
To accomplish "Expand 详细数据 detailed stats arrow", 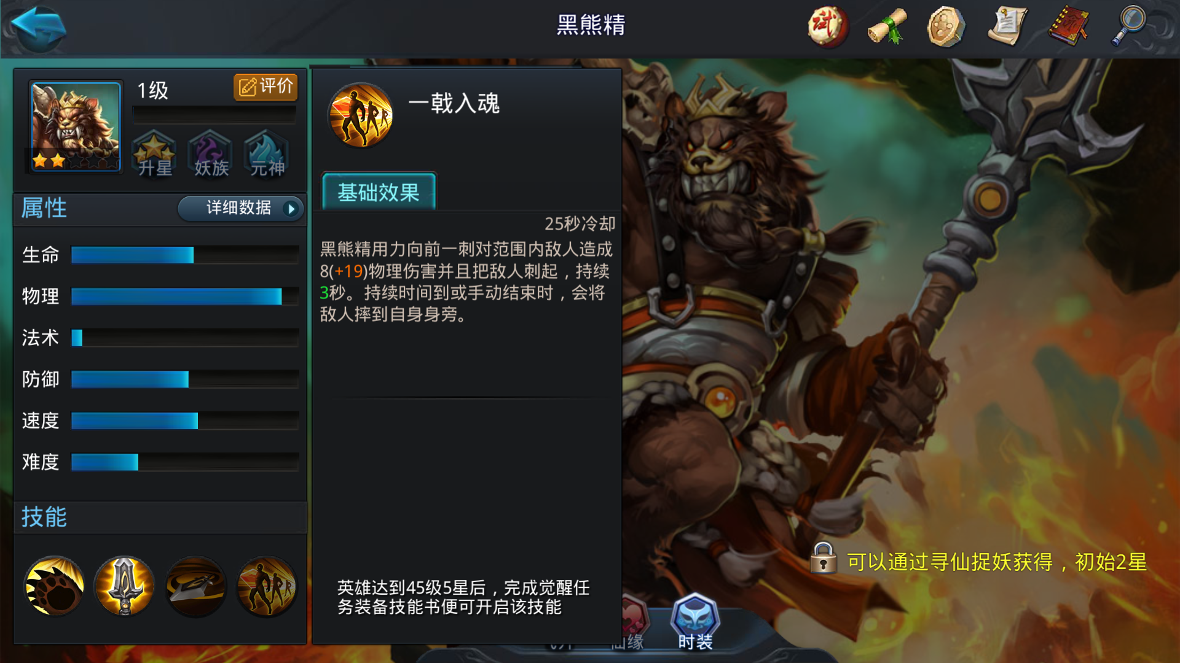I will point(240,208).
